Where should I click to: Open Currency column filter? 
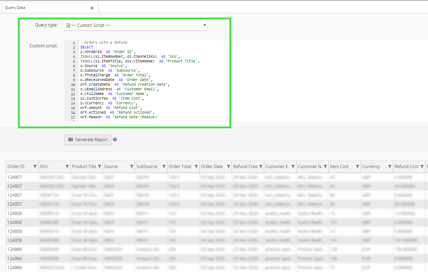(390, 167)
